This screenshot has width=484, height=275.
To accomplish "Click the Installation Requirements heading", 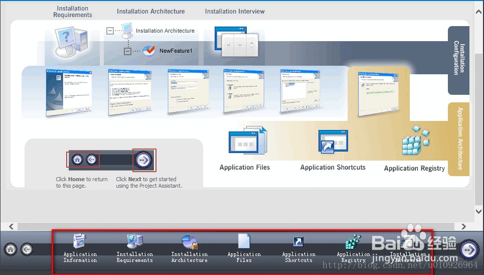I will 73,12.
